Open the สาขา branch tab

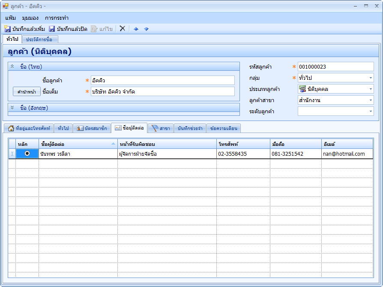pos(161,128)
